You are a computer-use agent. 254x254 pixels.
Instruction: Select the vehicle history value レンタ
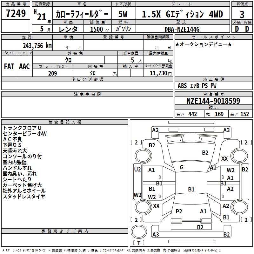68,29
